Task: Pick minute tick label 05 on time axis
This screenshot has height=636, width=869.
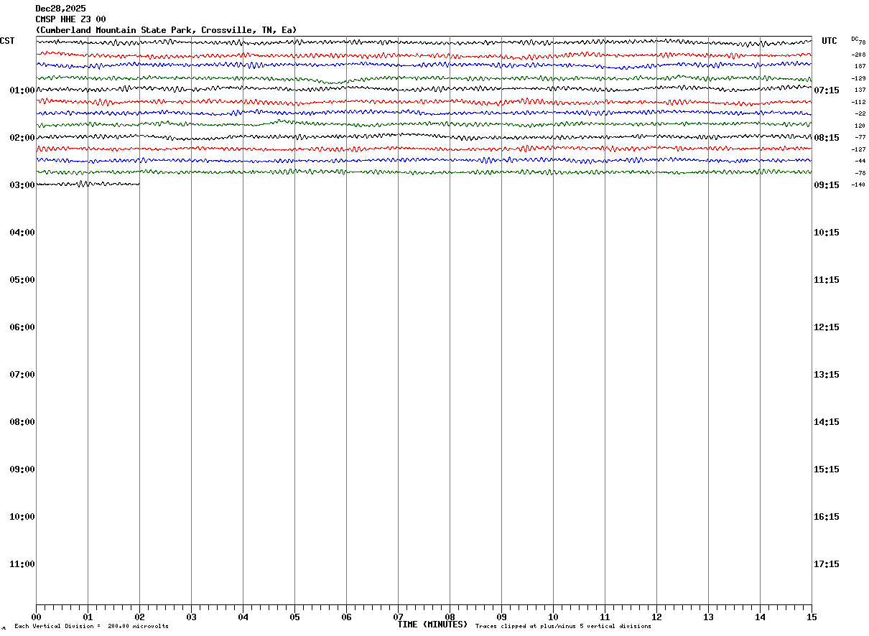Action: point(294,617)
